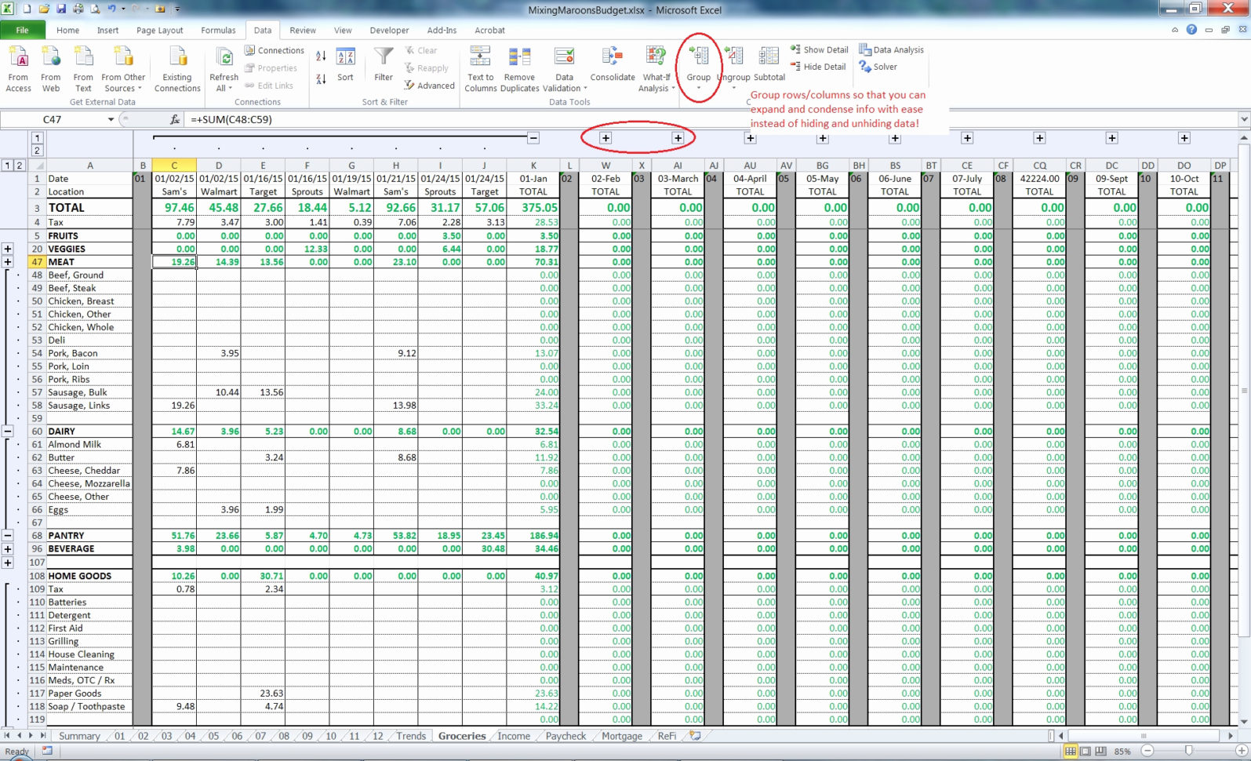This screenshot has width=1251, height=761.
Task: Expand the FRUITS row group
Action: (8, 249)
